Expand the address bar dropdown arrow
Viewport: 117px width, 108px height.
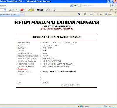coord(72,6)
